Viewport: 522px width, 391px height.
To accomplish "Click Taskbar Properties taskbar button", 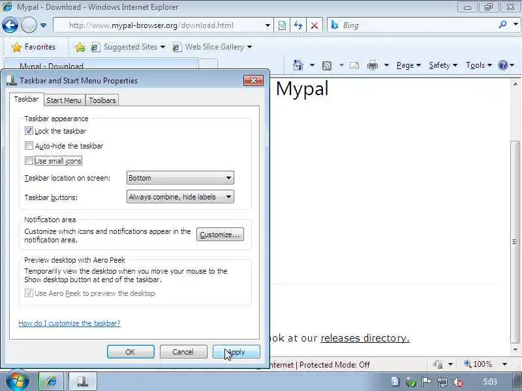I will pyautogui.click(x=83, y=381).
